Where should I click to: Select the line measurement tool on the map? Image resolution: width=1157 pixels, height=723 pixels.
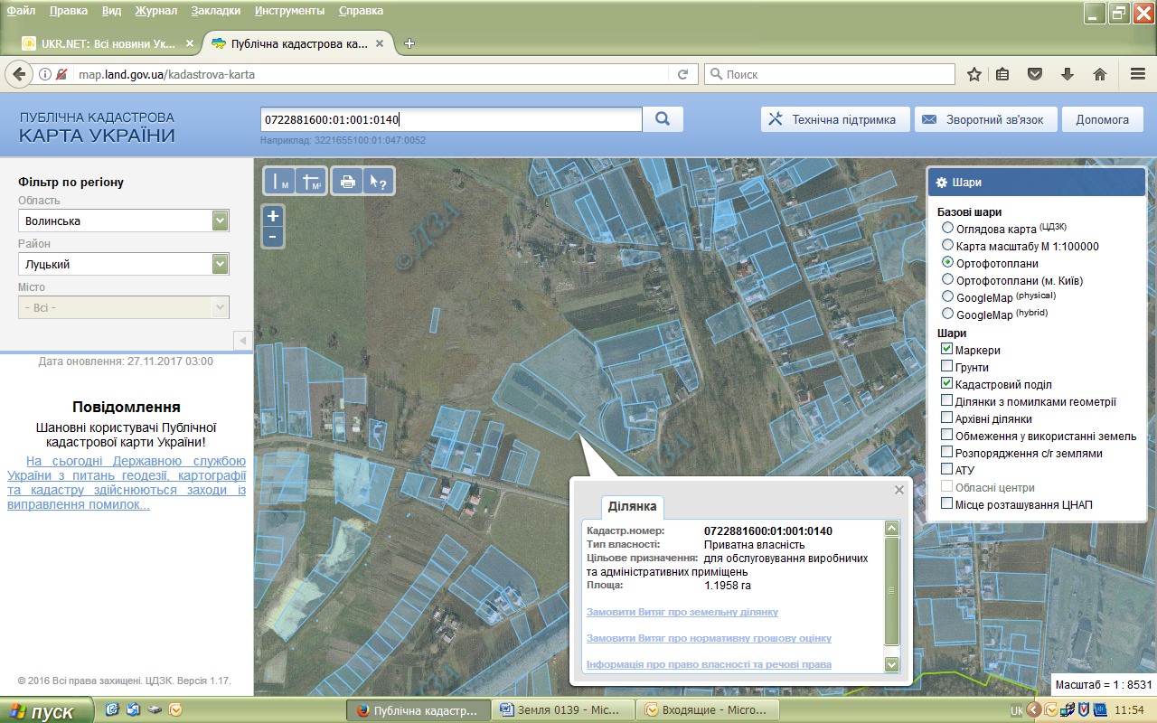pyautogui.click(x=279, y=182)
